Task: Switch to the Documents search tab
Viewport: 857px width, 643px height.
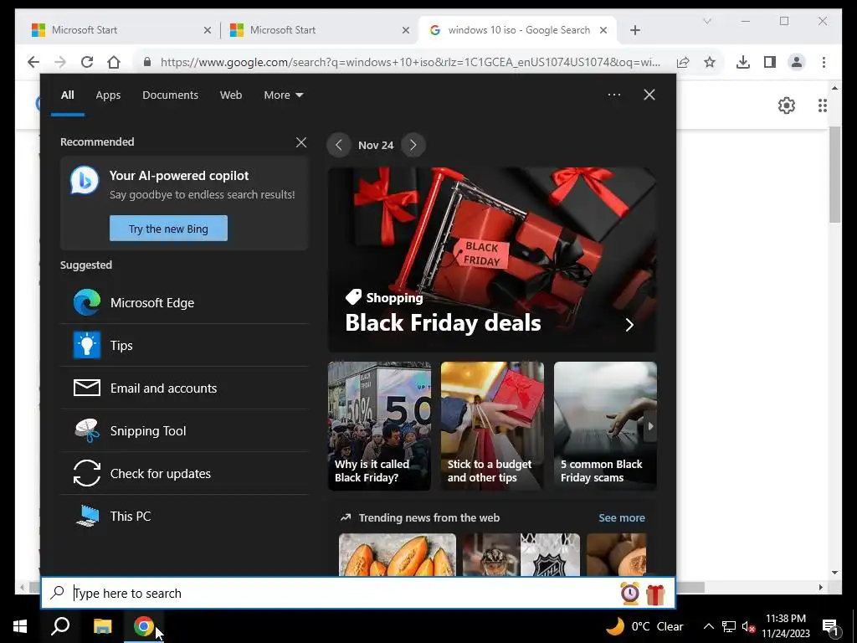Action: tap(170, 95)
